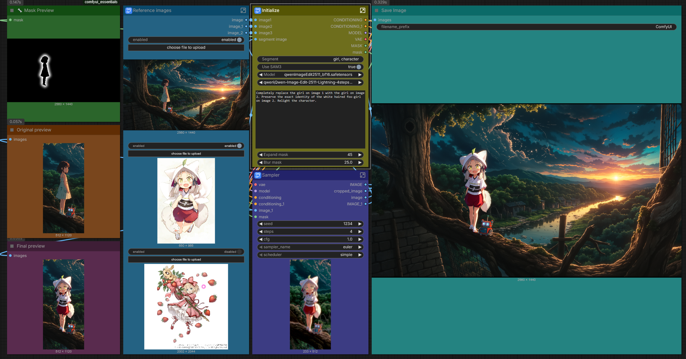Click the Final preview node title
Screen dimensions: 686x359
click(31, 246)
